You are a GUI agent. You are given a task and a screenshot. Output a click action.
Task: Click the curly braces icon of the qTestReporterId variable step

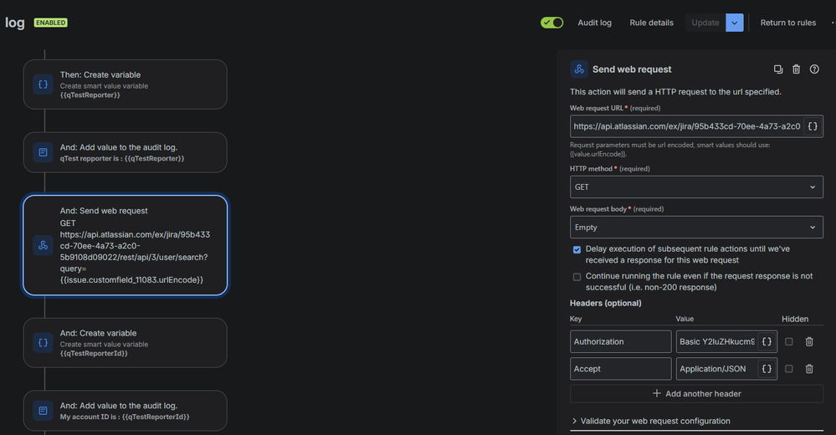coord(44,343)
